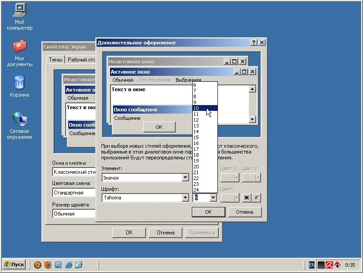Click preview scrollbar down arrow
This screenshot has height=273, width=363.
(x=252, y=119)
